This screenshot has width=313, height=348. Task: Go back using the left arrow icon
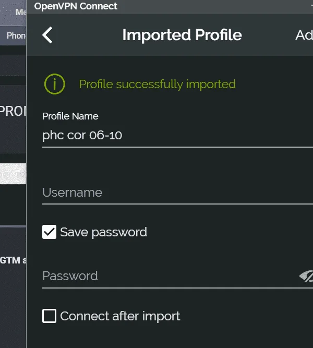[47, 35]
